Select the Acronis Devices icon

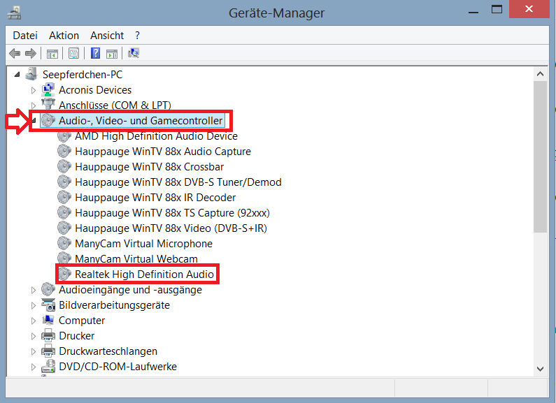coord(48,89)
